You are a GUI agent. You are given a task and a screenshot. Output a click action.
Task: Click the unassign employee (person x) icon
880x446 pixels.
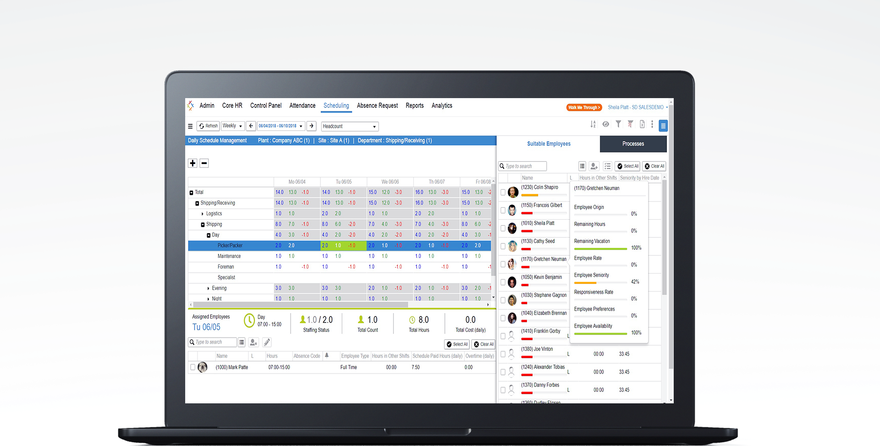[253, 342]
